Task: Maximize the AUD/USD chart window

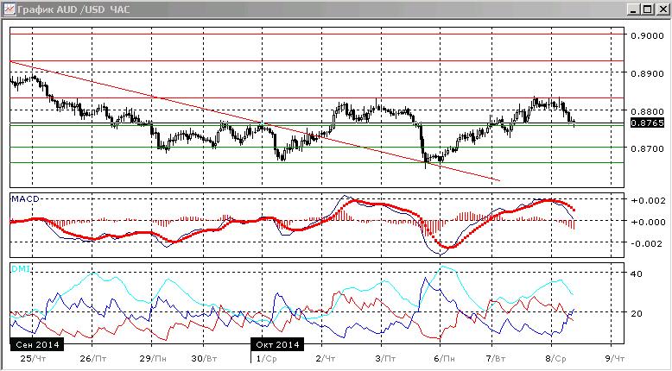Action: 648,9
